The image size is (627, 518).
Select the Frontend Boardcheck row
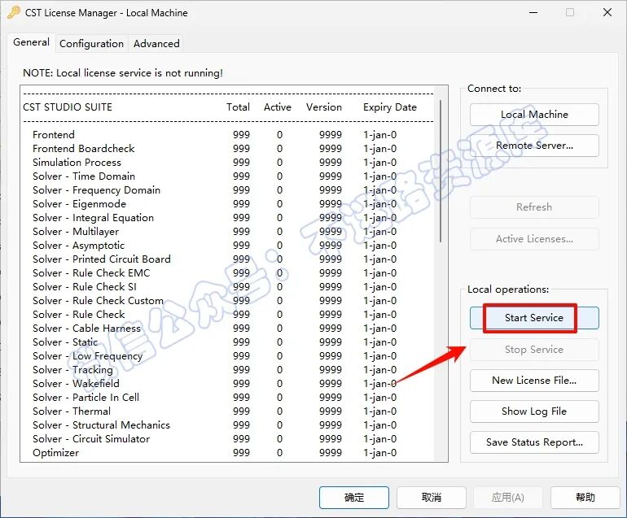click(228, 149)
